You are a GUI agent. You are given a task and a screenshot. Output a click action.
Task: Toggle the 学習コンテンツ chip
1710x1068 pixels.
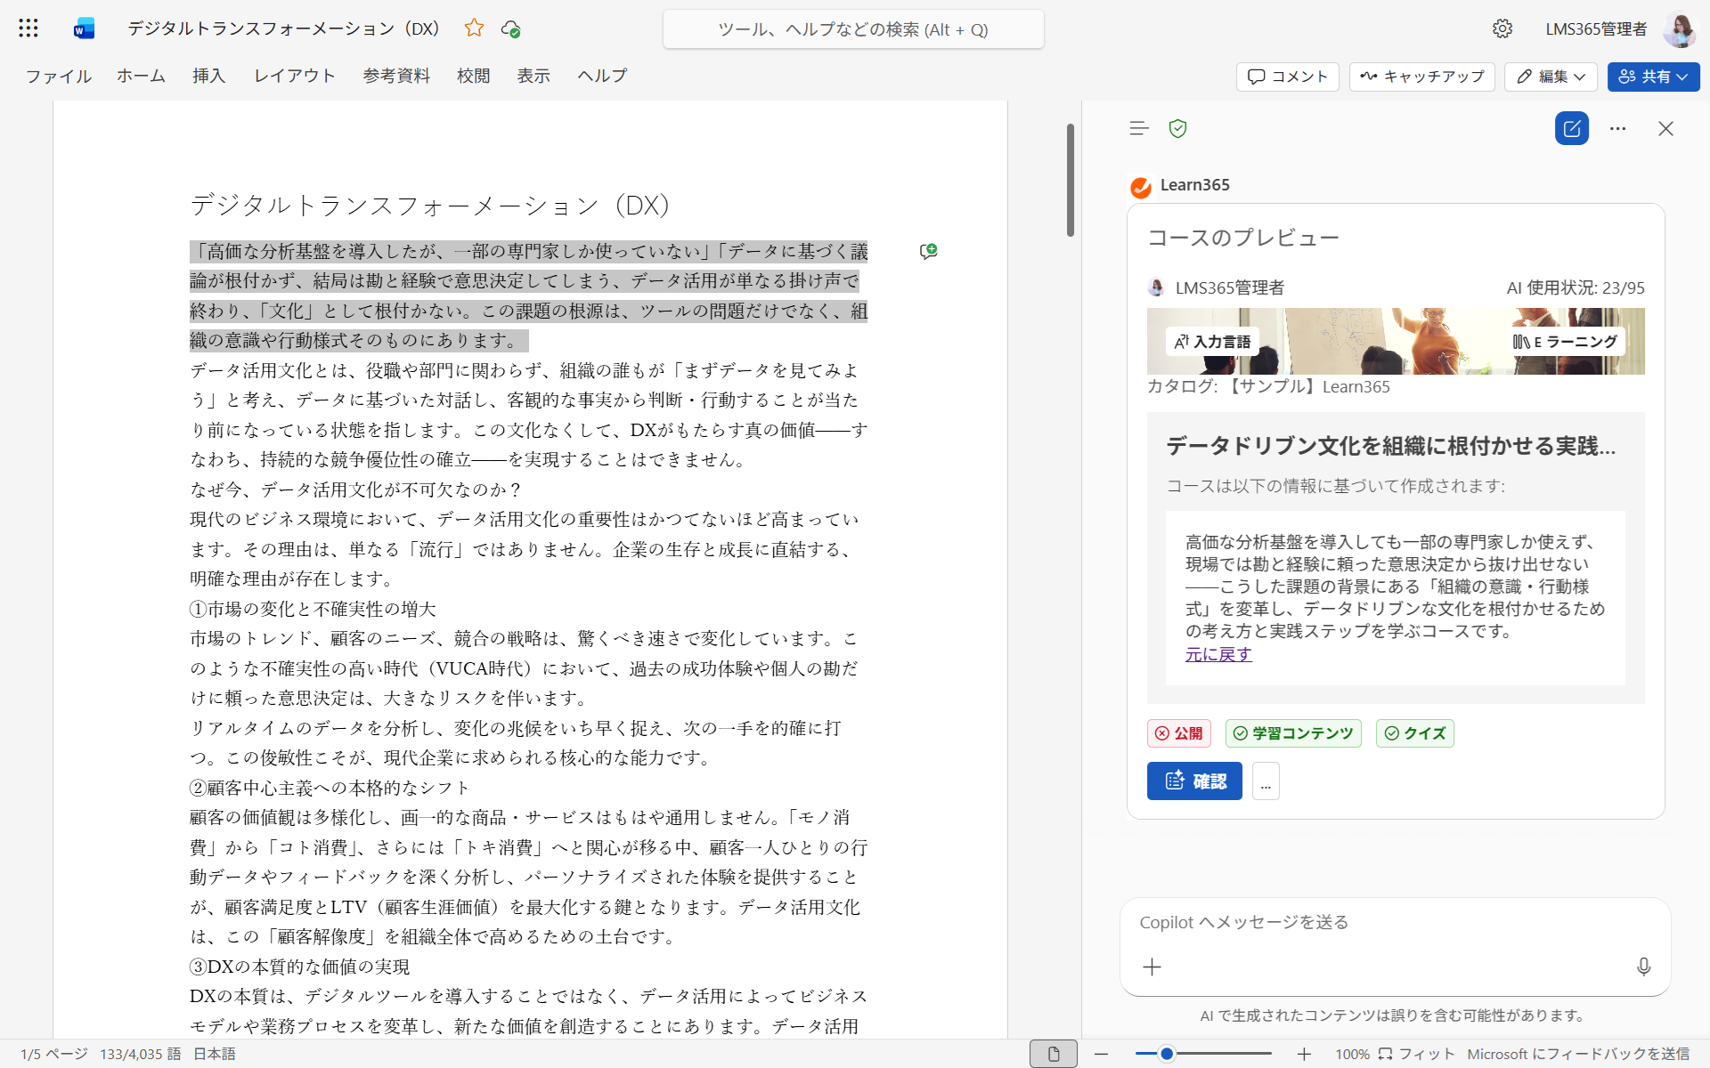point(1293,733)
